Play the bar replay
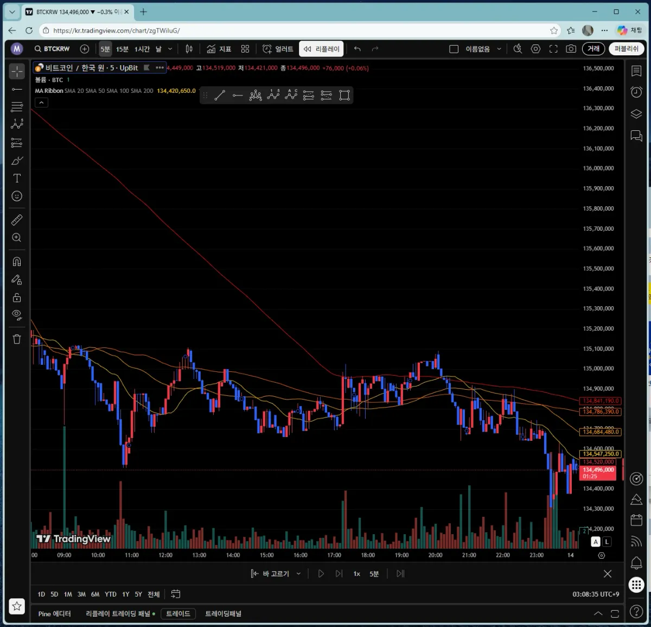The height and width of the screenshot is (627, 651). point(321,574)
